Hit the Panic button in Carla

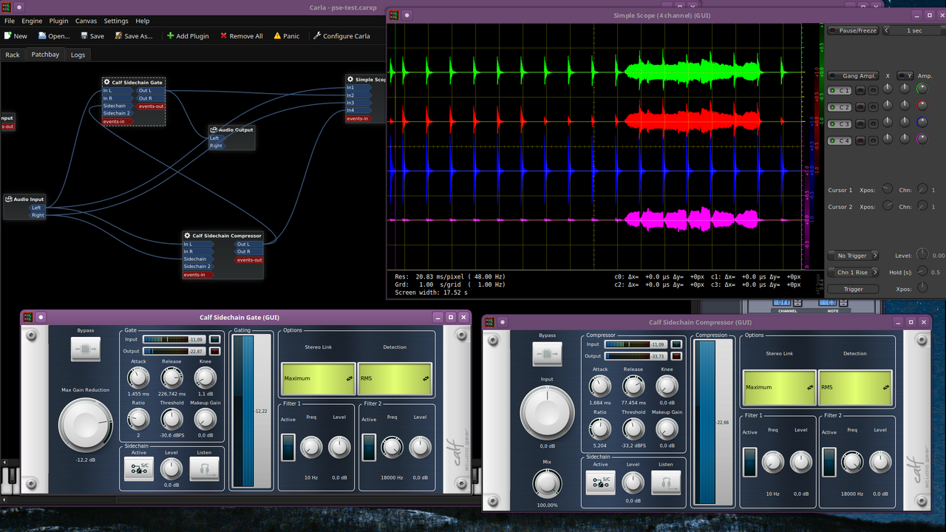(x=287, y=35)
